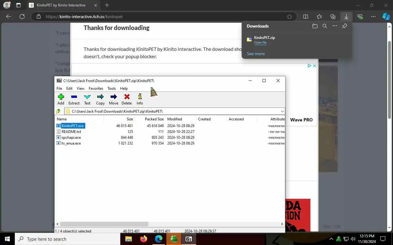The height and width of the screenshot is (245, 393).
Task: Click the Info toolbar icon
Action: (x=140, y=99)
